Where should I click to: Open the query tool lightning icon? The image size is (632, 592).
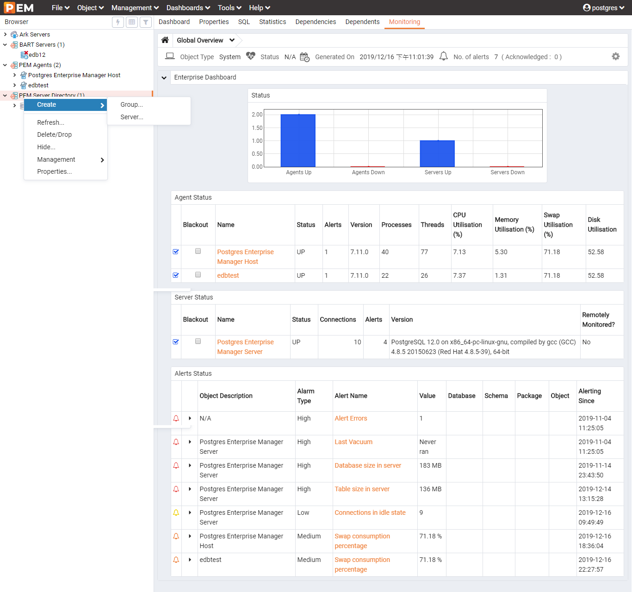tap(118, 22)
